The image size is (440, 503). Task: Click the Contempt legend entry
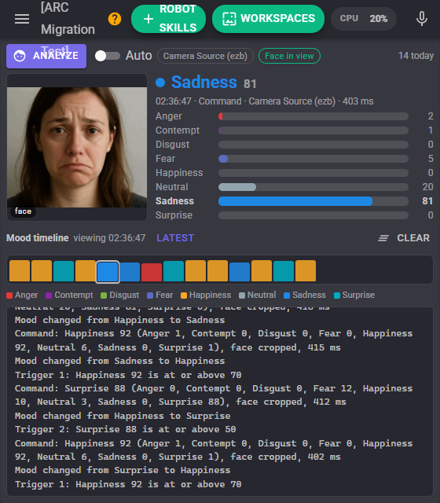click(x=69, y=296)
